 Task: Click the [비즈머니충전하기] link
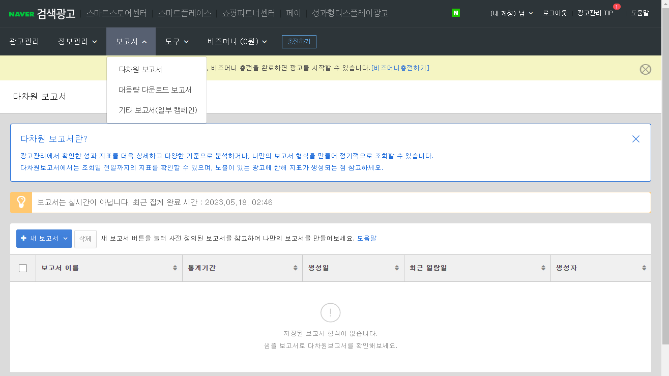[x=400, y=68]
